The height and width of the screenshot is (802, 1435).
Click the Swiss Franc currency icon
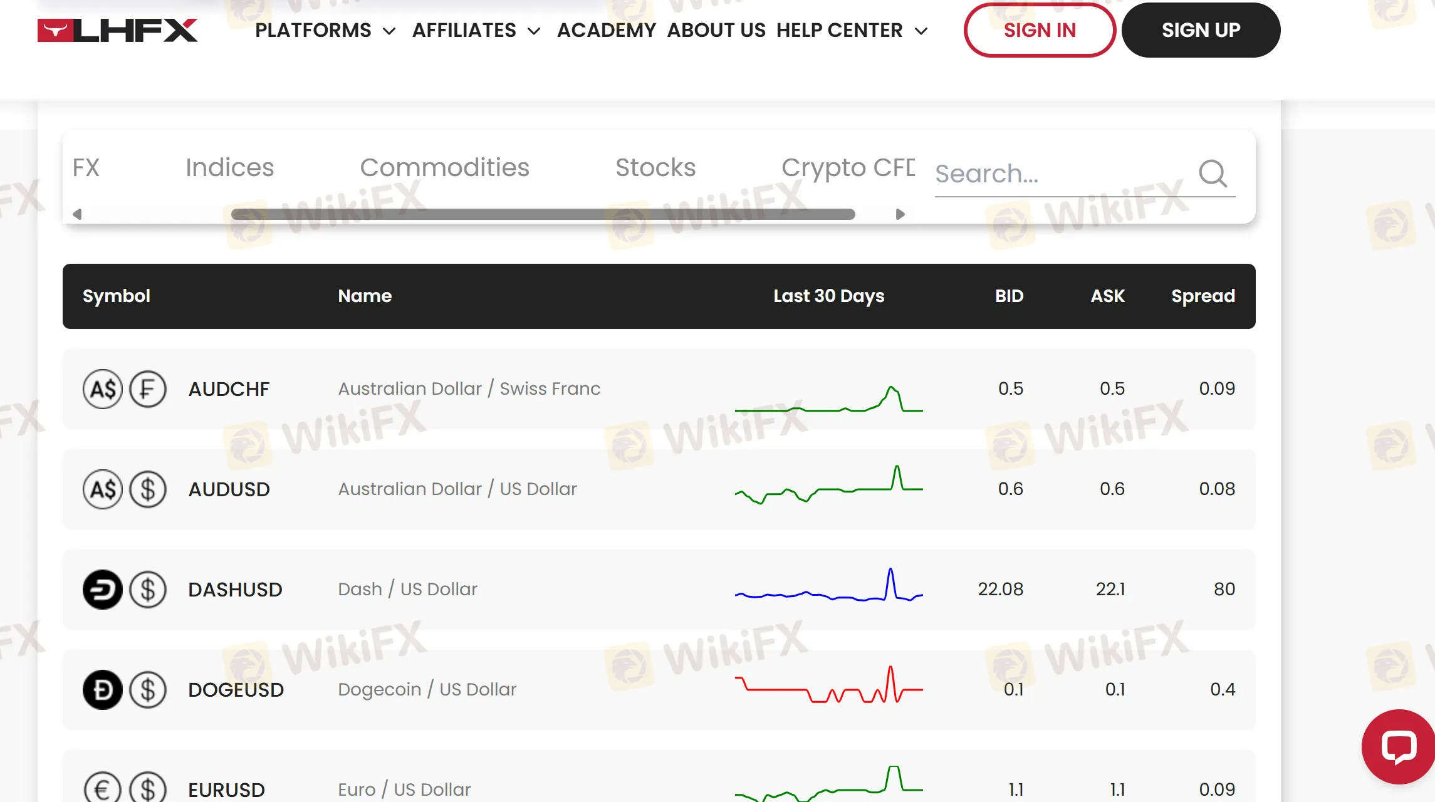coord(148,389)
